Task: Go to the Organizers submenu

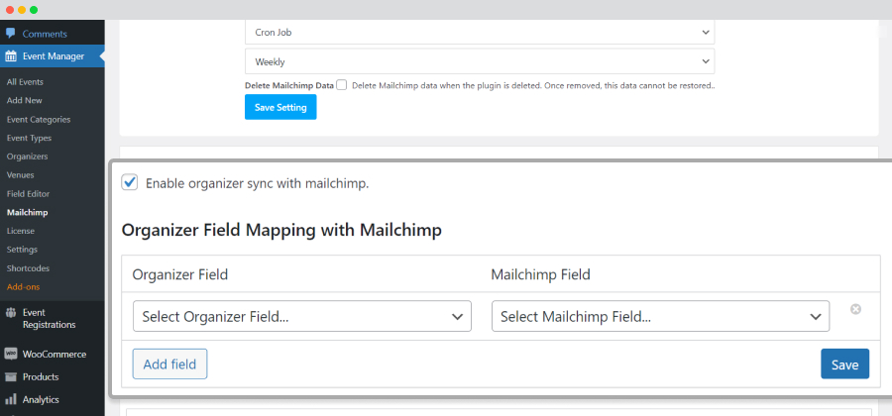Action: click(28, 156)
